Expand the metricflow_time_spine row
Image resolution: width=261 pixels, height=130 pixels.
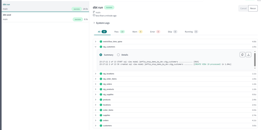[x=95, y=42]
